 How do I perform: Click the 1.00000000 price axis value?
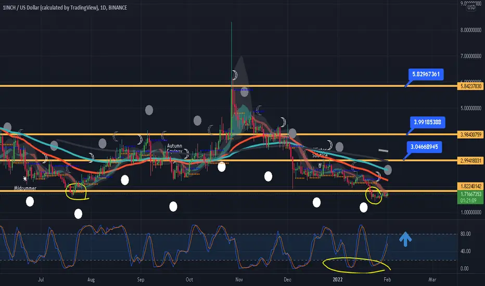click(471, 212)
